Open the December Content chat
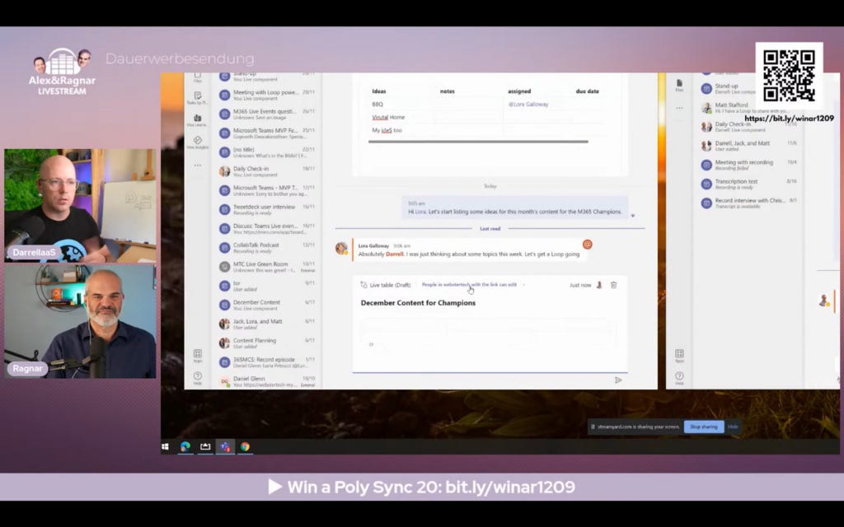Viewport: 844px width, 527px height. [268, 305]
